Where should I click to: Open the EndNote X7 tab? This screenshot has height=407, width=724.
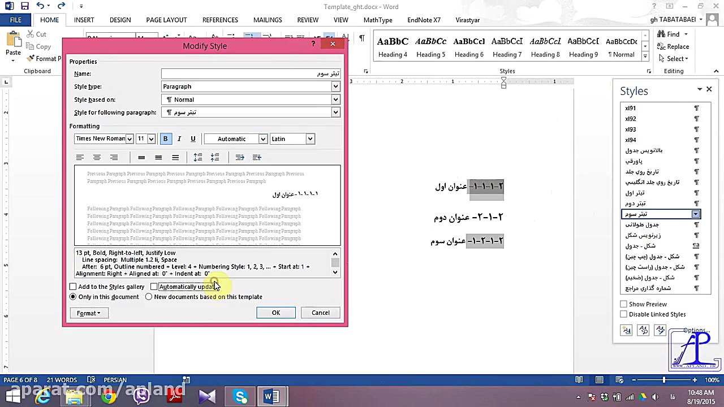pyautogui.click(x=424, y=20)
